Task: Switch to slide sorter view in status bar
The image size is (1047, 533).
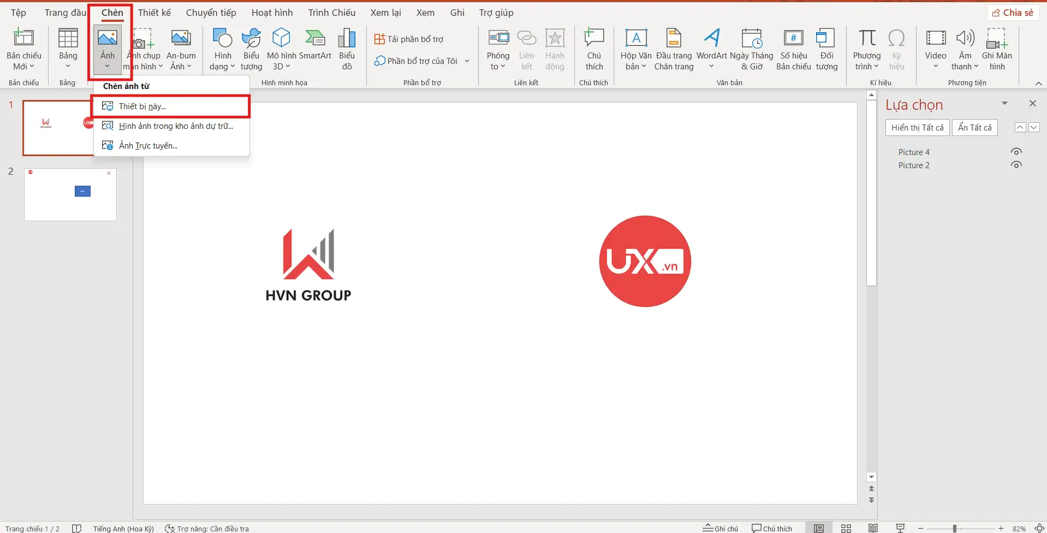Action: coord(846,528)
